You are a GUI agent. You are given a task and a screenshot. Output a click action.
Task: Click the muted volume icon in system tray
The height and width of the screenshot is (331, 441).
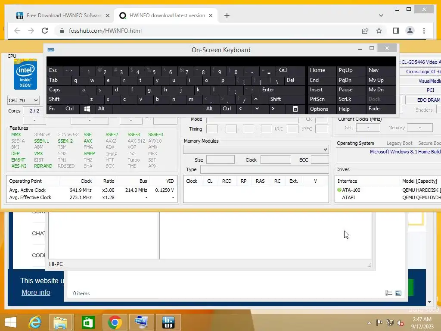(401, 323)
